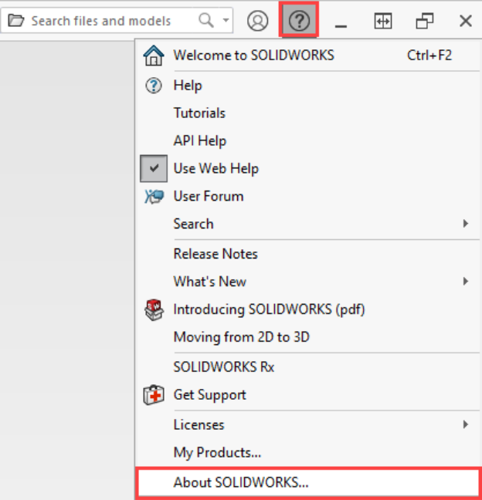Viewport: 482px width, 500px height.
Task: Expand the Licenses submenu
Action: (465, 424)
